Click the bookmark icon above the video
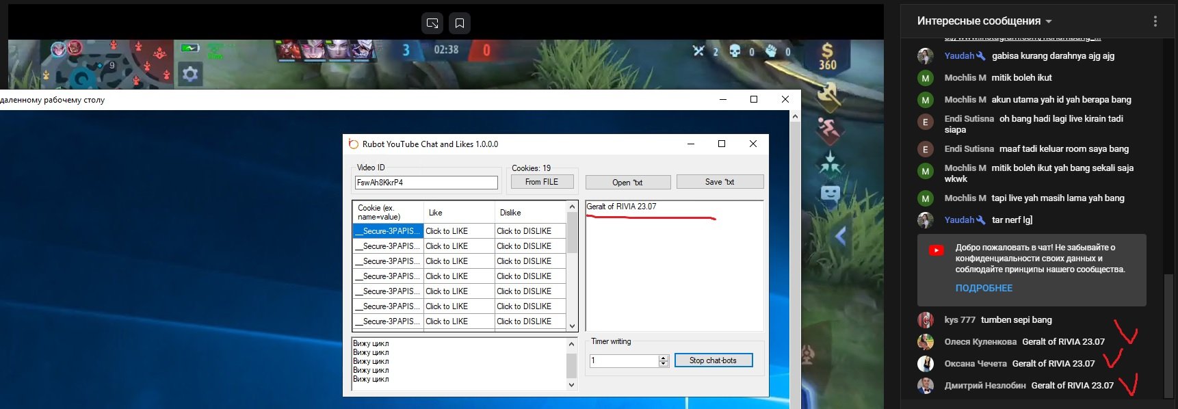This screenshot has width=1178, height=409. pyautogui.click(x=460, y=23)
